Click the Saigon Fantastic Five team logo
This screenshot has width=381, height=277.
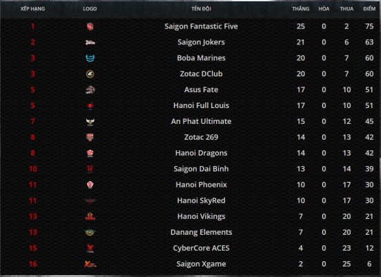(90, 26)
